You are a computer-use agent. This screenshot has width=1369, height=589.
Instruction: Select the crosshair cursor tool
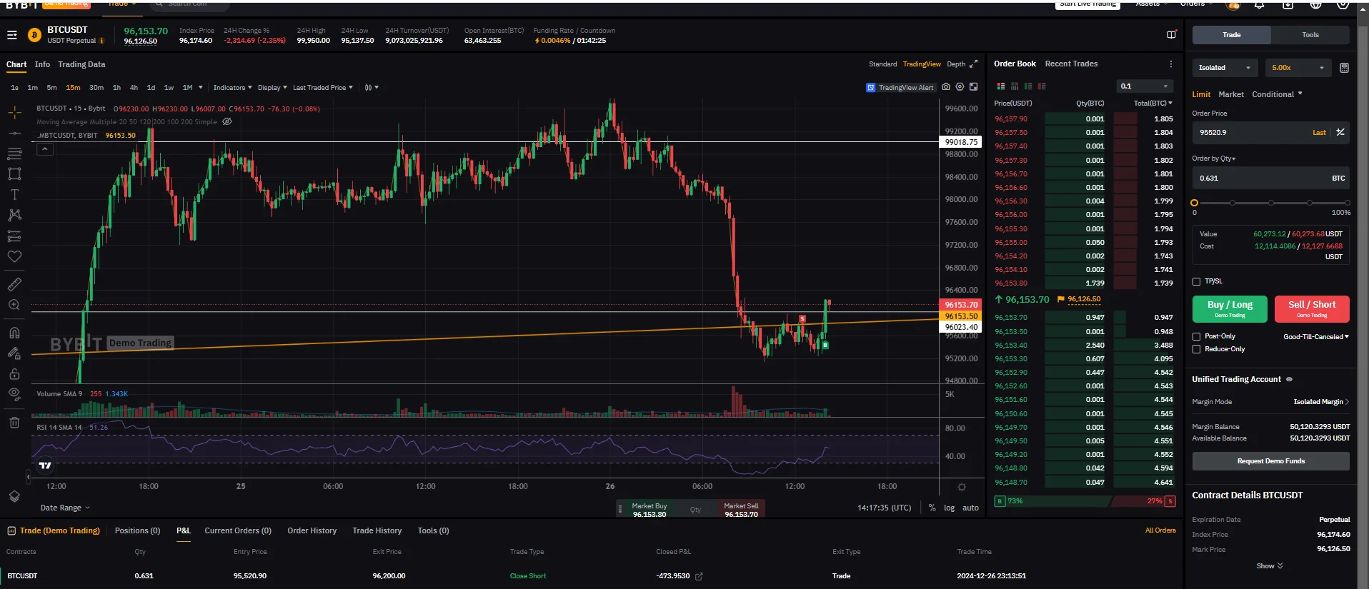click(14, 113)
